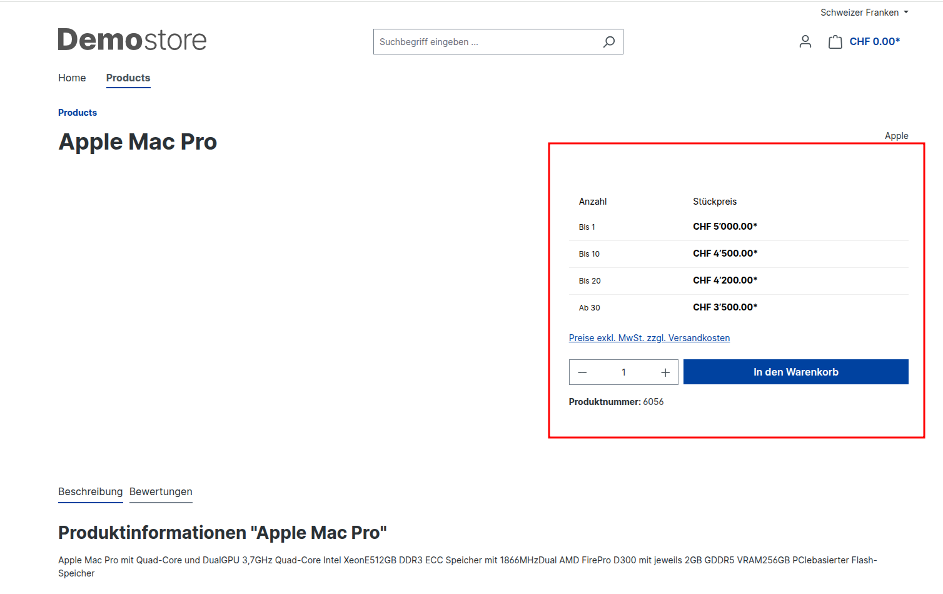
Task: Click inside the quantity input field
Action: [x=623, y=372]
